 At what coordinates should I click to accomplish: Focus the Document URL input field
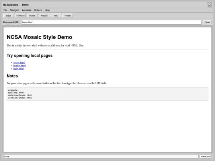point(111,22)
